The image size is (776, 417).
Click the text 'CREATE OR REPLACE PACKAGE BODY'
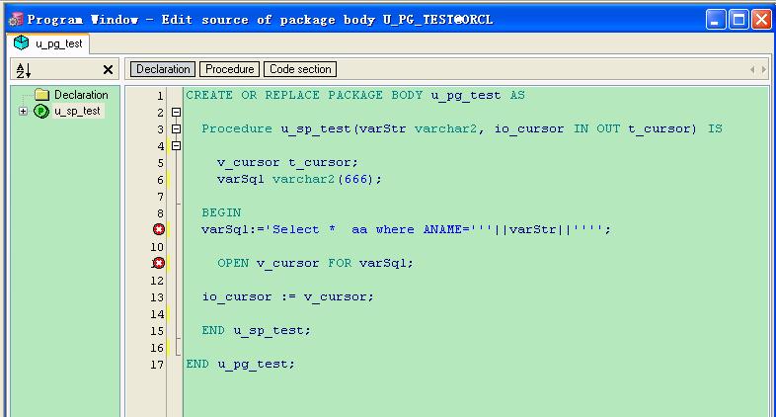coord(304,95)
